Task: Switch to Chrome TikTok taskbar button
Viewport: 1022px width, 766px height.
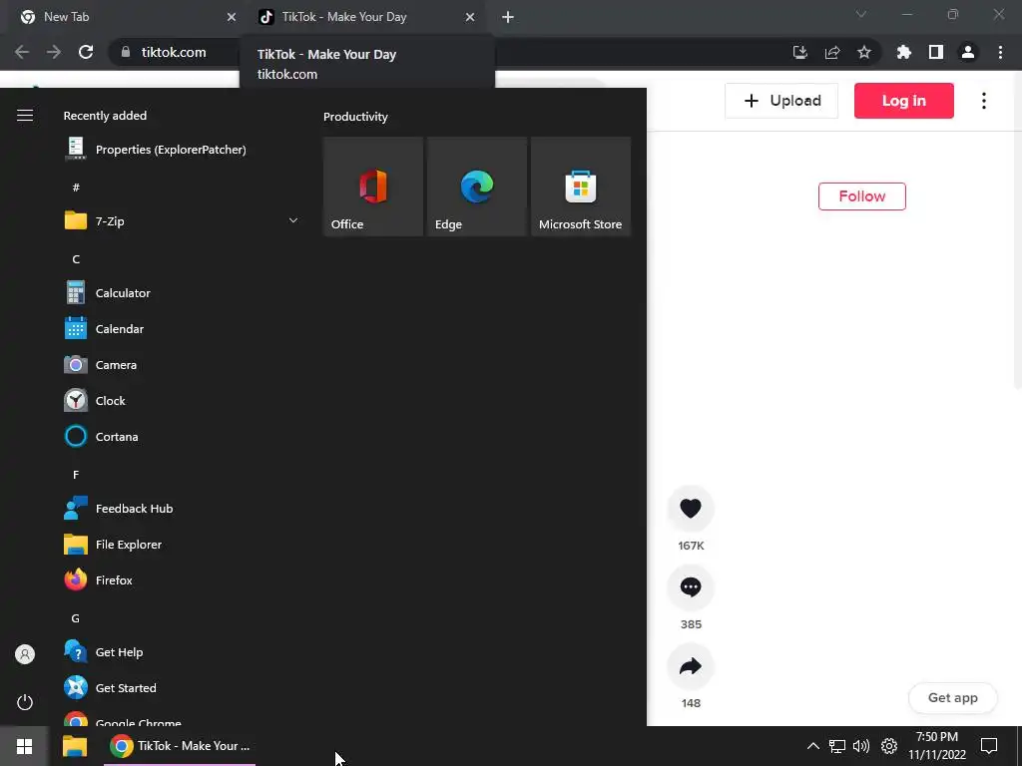Action: [x=180, y=746]
